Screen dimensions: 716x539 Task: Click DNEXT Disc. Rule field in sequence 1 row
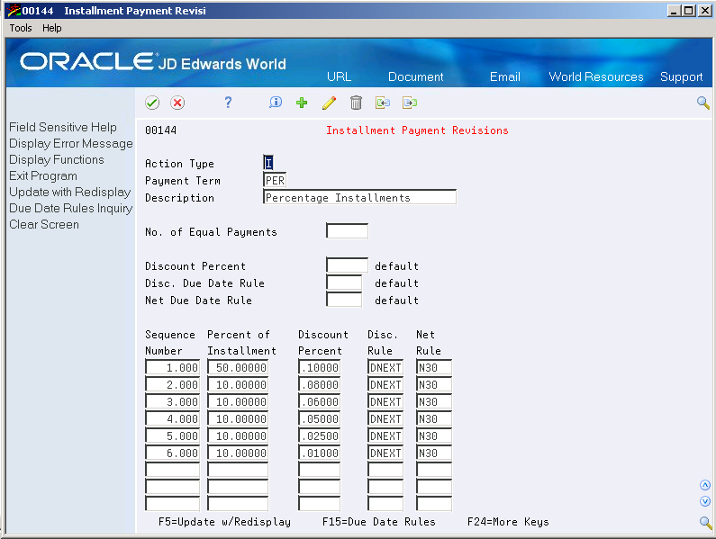point(385,367)
